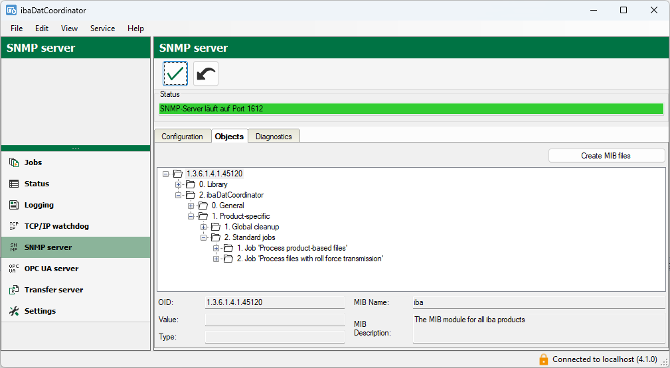Click the green checkmark apply button

(175, 74)
